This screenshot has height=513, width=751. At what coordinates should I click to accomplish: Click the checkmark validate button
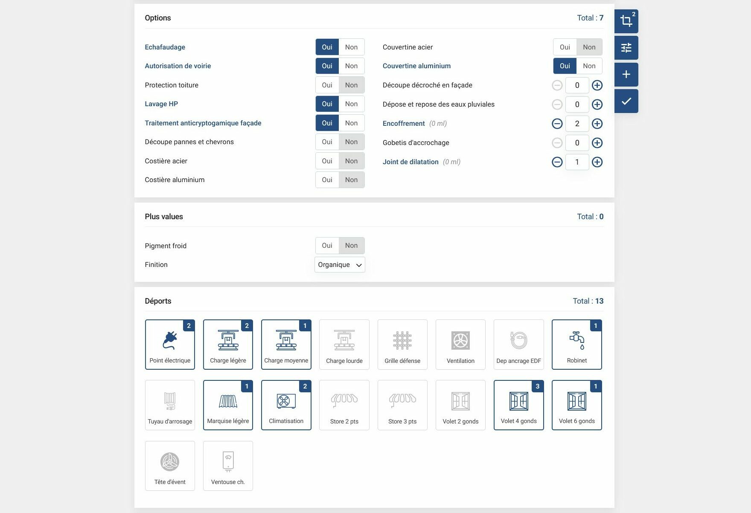coord(626,101)
